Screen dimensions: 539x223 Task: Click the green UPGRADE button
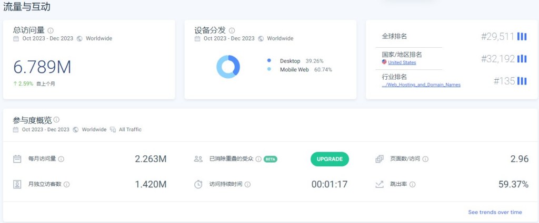click(330, 159)
